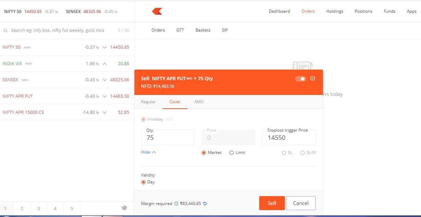
Task: Open the instrument search magnifier icon
Action: click(x=5, y=30)
